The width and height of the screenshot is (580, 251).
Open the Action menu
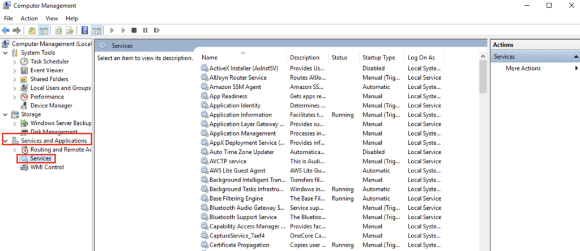[29, 18]
